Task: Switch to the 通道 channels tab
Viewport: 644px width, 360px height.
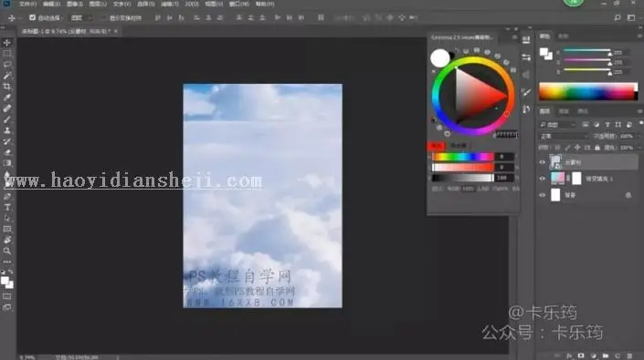Action: point(564,111)
